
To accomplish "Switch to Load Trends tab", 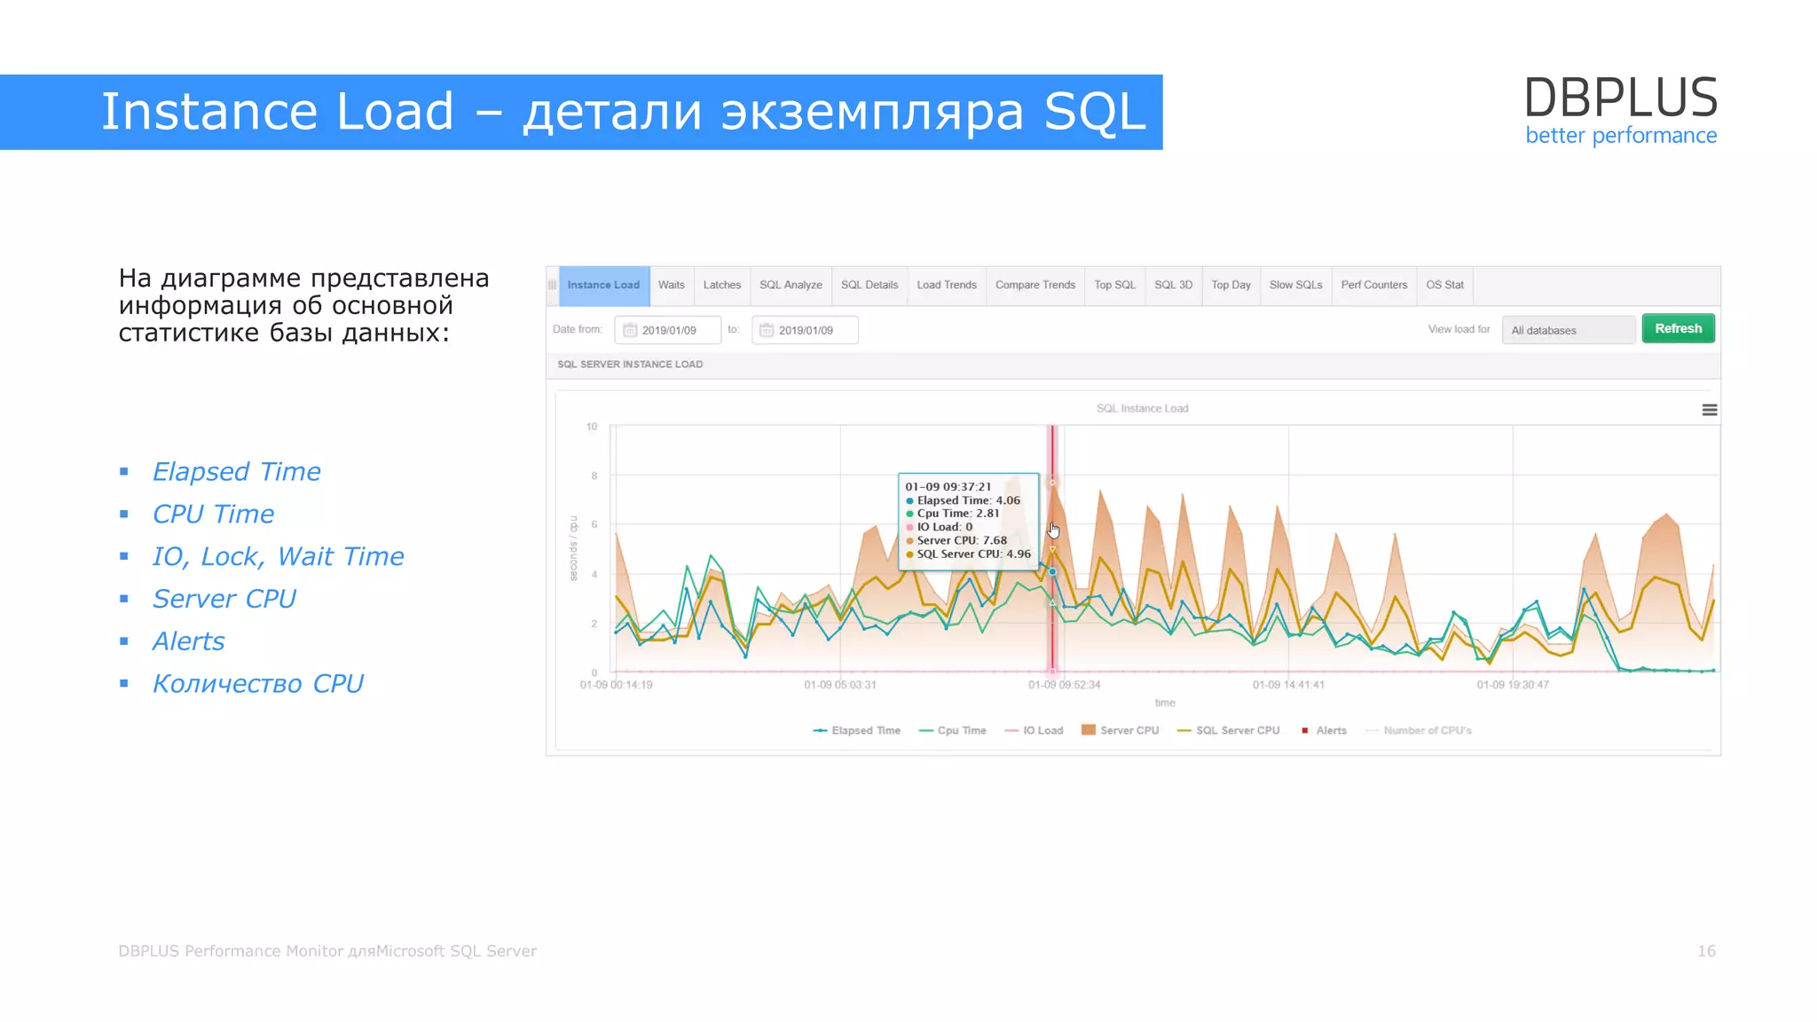I will (947, 285).
